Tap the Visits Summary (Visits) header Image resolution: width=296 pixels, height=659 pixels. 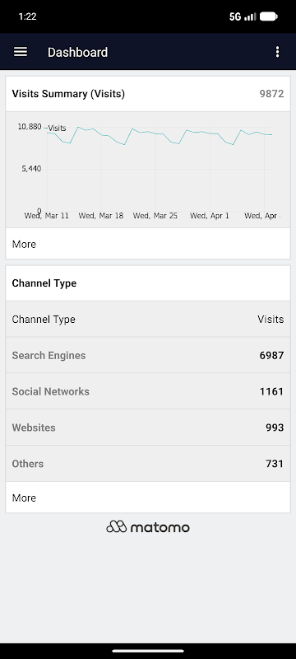pyautogui.click(x=68, y=94)
